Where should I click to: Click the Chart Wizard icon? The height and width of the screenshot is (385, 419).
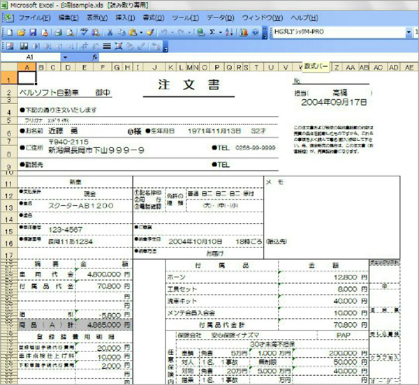[x=242, y=32]
